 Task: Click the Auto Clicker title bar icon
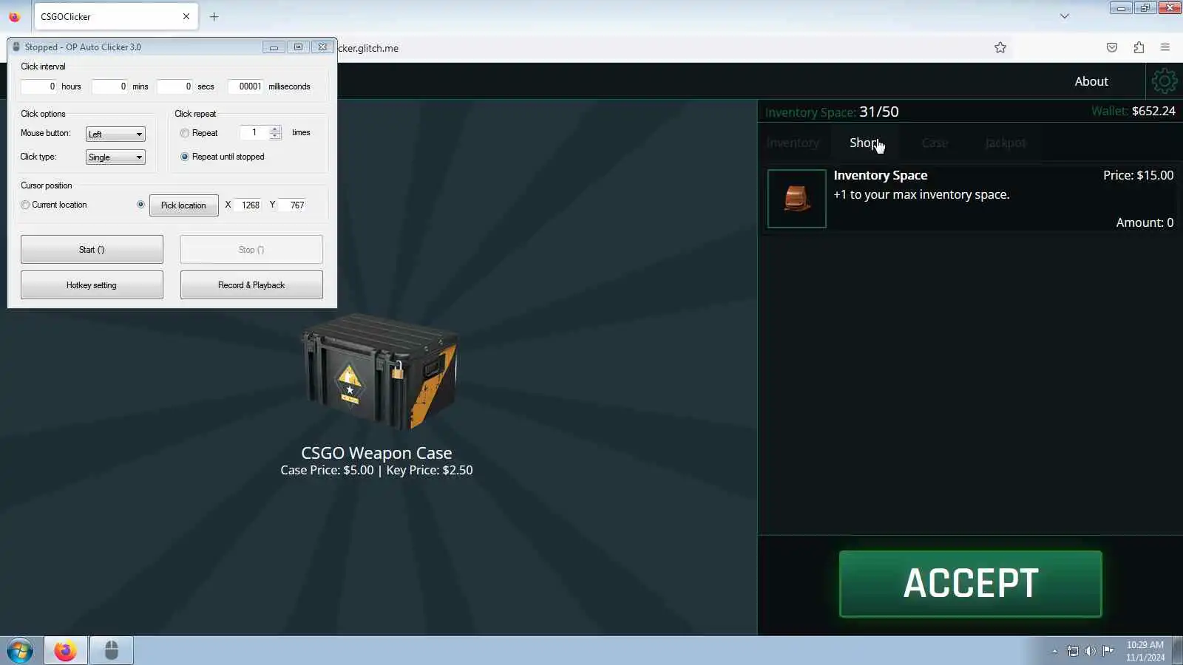pyautogui.click(x=16, y=47)
